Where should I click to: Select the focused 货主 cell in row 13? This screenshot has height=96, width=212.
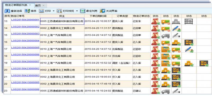click(62, 21)
